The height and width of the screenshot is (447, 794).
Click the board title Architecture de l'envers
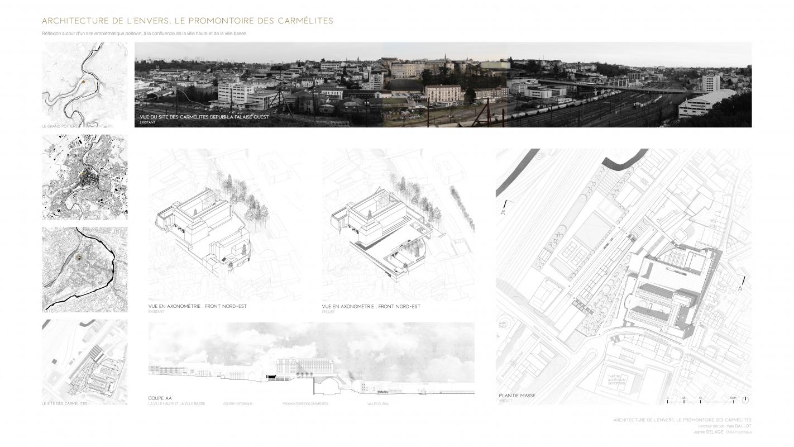click(187, 21)
